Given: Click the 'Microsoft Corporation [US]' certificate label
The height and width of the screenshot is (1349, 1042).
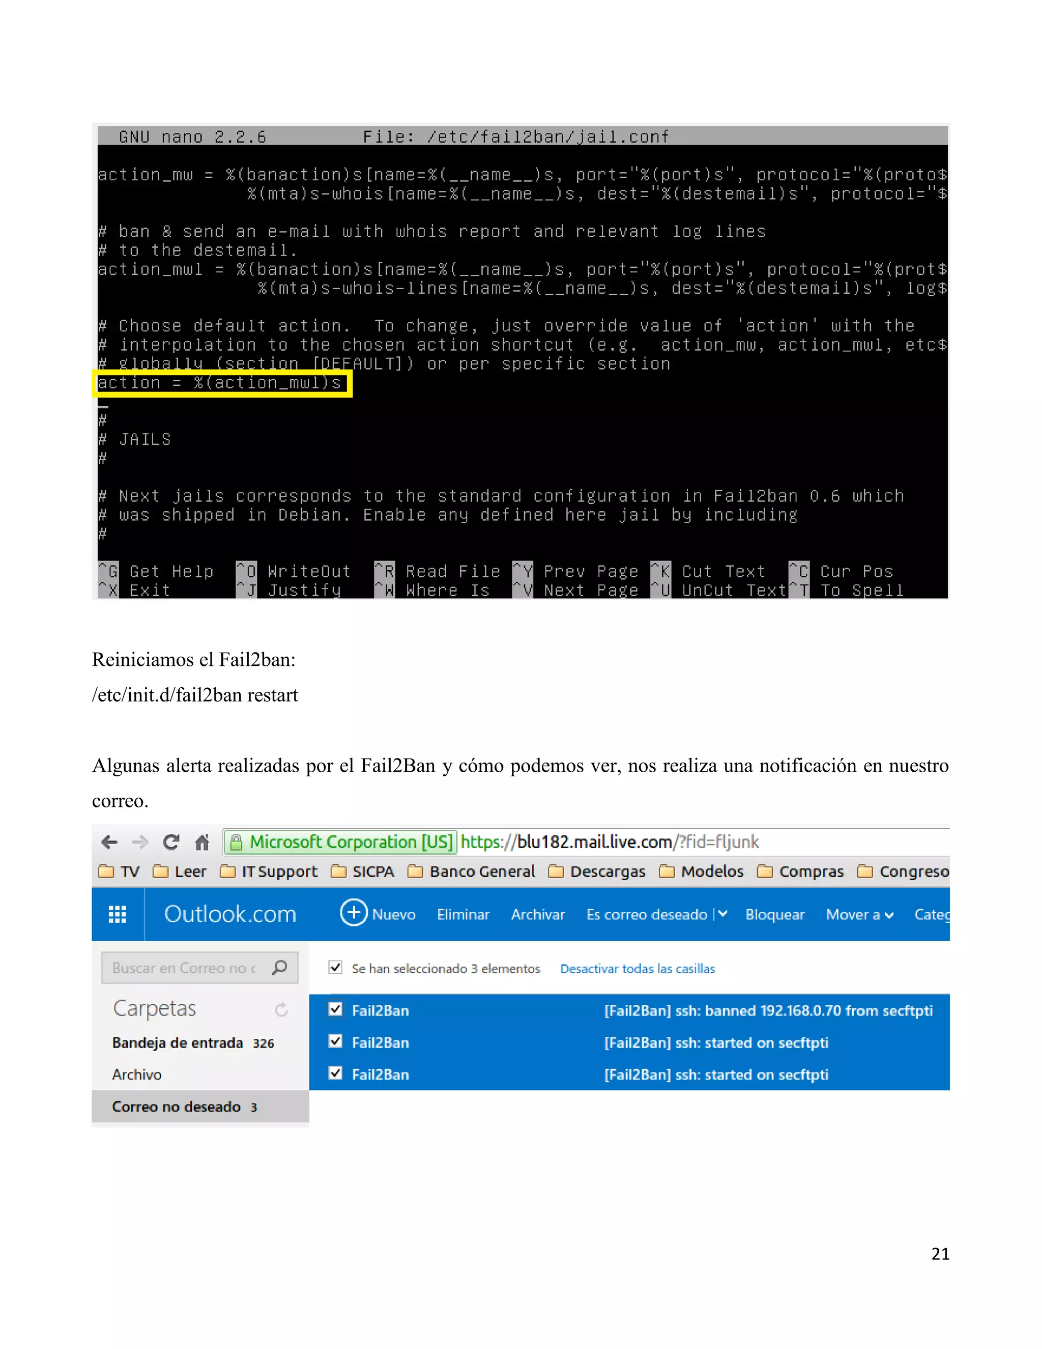Looking at the screenshot, I should (x=351, y=842).
